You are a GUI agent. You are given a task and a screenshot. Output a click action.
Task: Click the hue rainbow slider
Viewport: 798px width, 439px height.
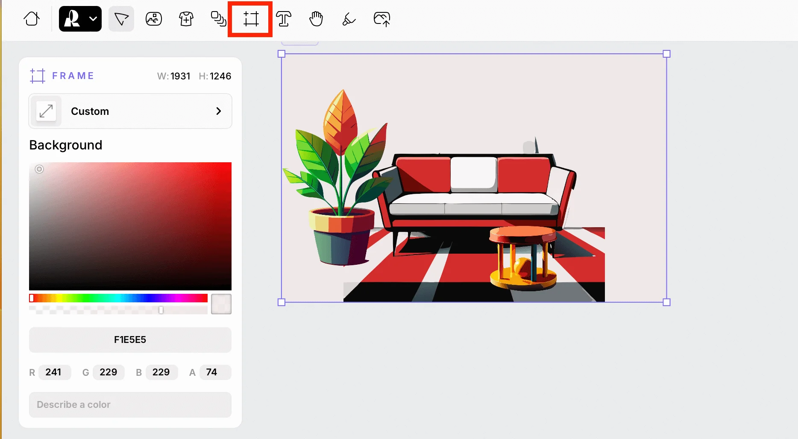pos(118,298)
